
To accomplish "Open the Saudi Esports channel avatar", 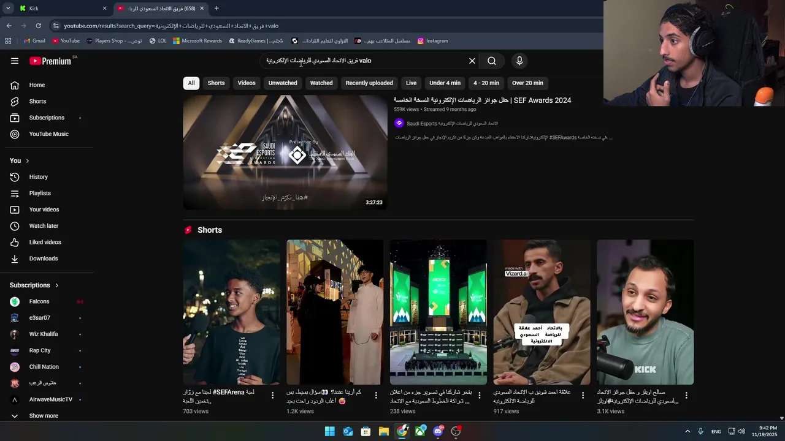I will tap(399, 123).
